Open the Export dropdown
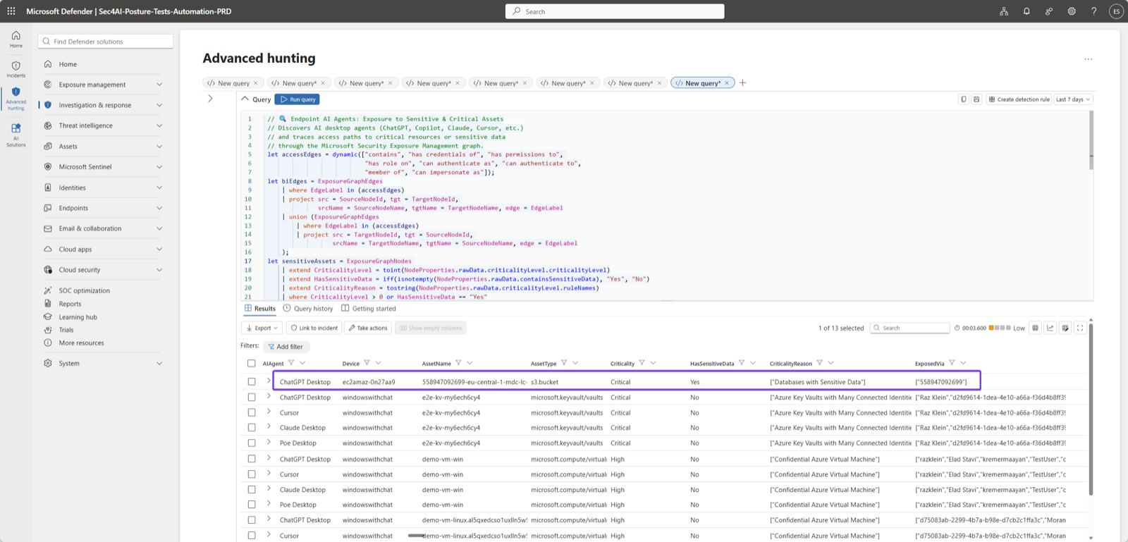Image resolution: width=1128 pixels, height=542 pixels. [262, 328]
